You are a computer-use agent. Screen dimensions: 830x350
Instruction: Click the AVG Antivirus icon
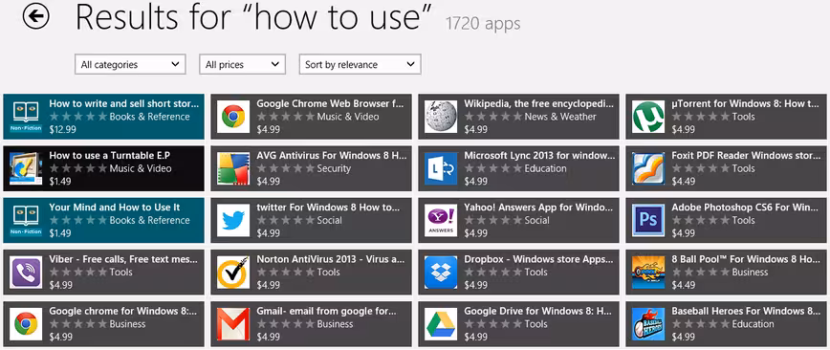point(233,168)
